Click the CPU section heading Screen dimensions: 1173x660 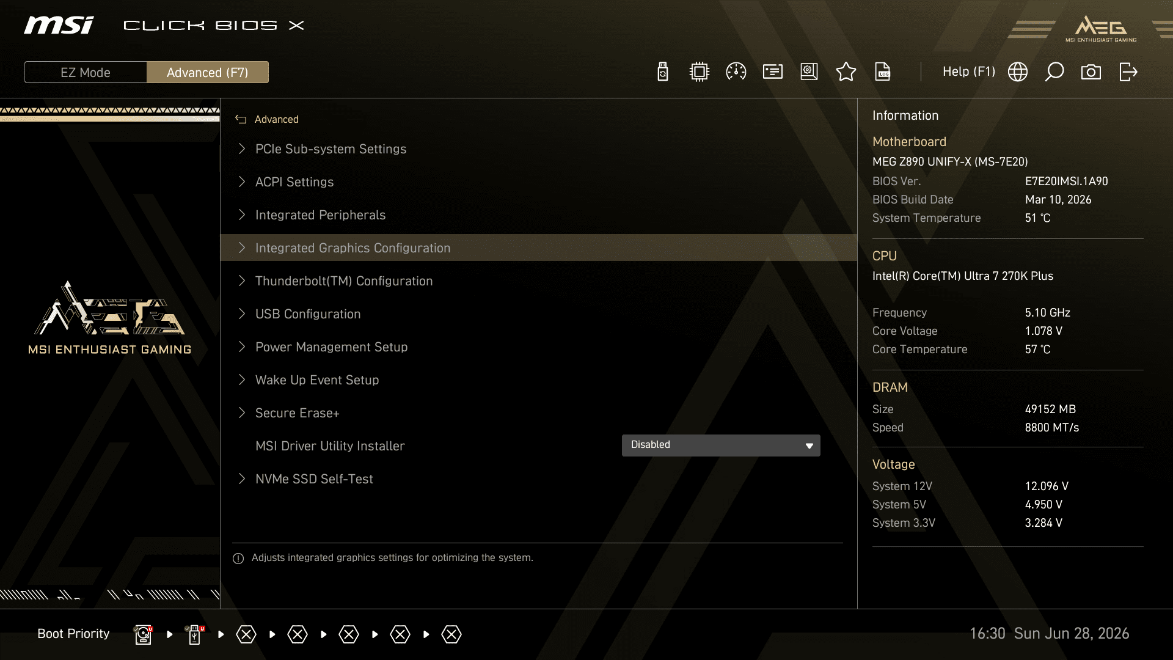click(x=885, y=256)
